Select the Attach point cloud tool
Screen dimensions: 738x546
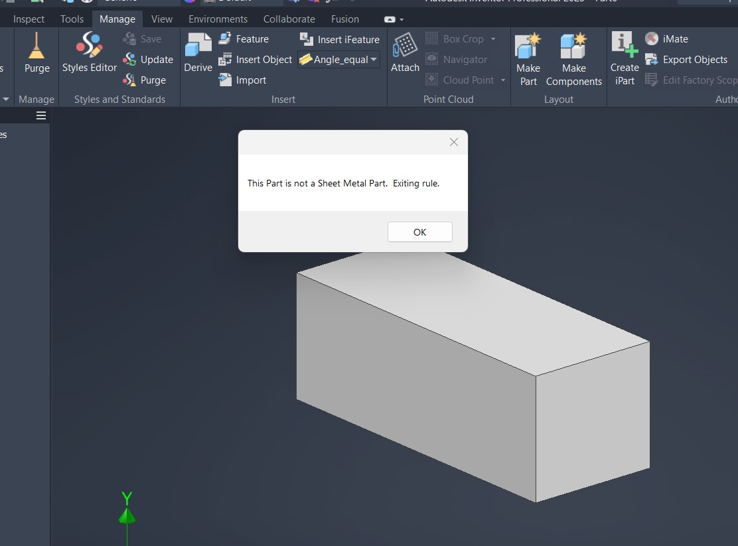point(405,46)
